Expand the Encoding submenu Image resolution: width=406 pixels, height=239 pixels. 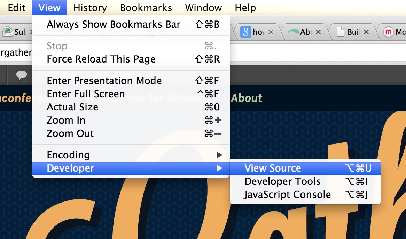coord(131,155)
